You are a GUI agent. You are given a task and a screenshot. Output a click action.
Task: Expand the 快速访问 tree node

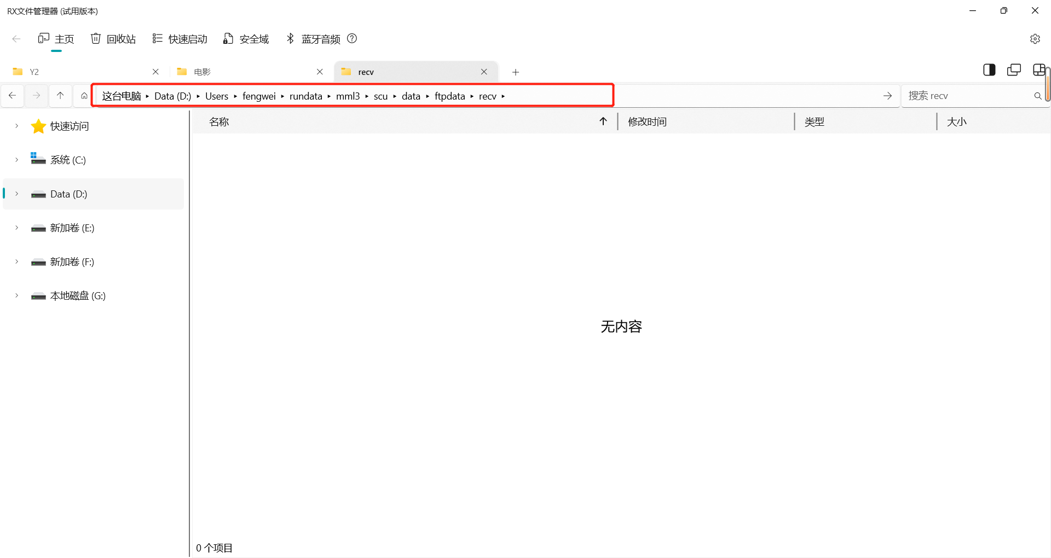(17, 126)
